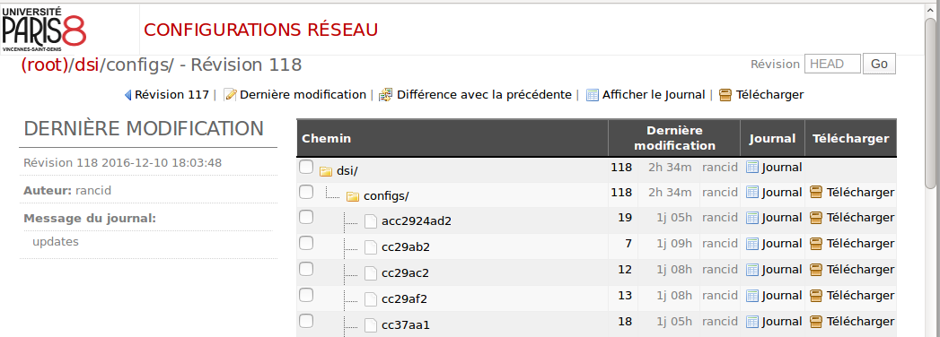Select the checkbox for acc2924ad2

[x=306, y=217]
